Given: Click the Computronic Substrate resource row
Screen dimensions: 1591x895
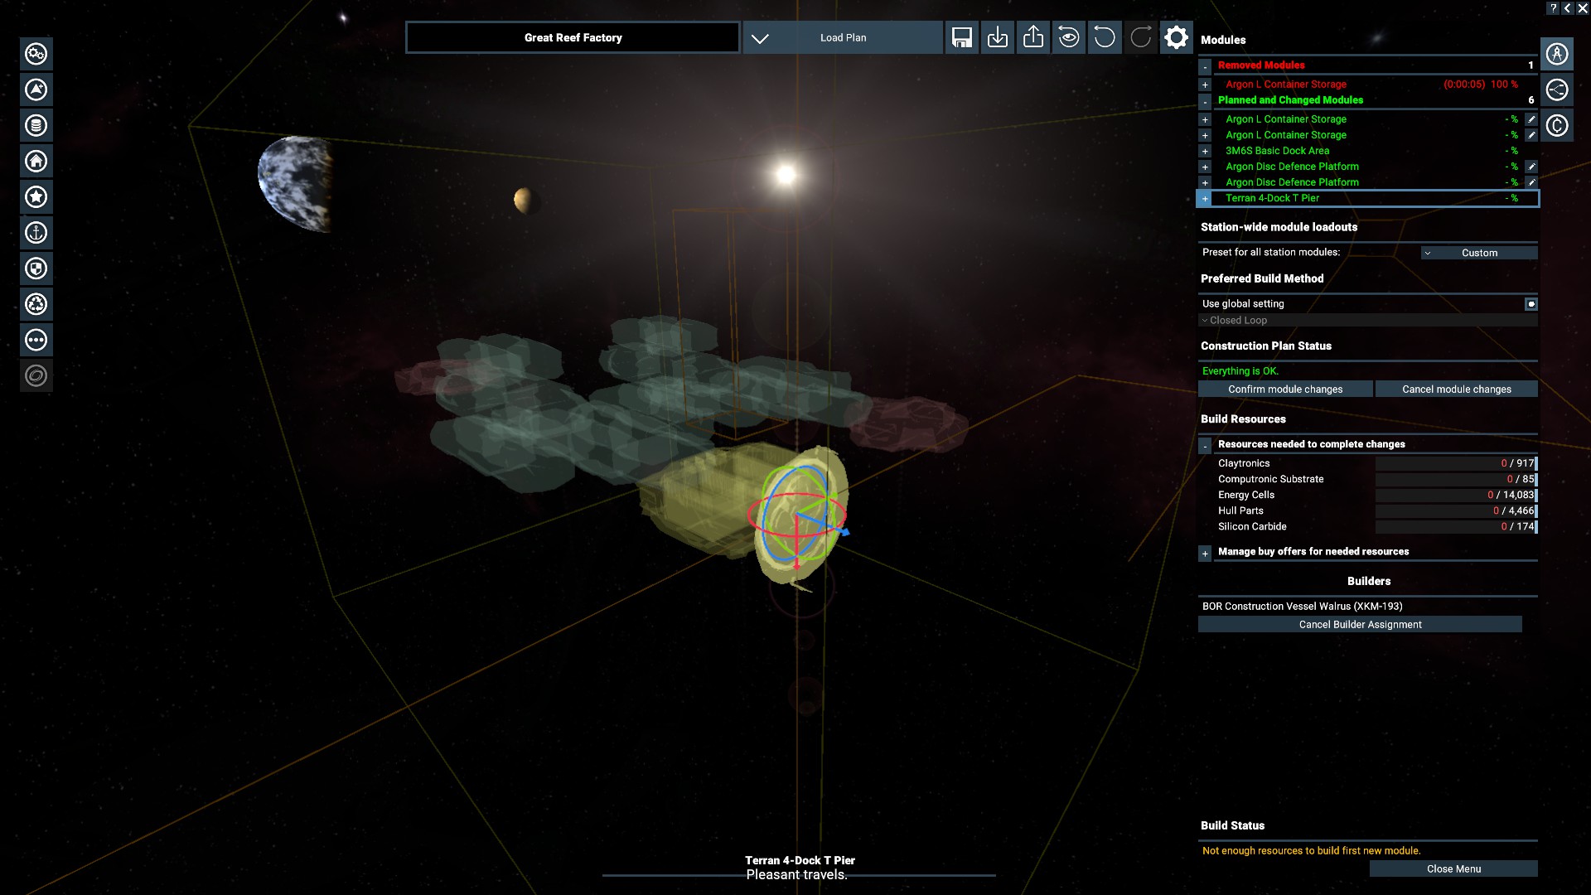Looking at the screenshot, I should 1376,479.
